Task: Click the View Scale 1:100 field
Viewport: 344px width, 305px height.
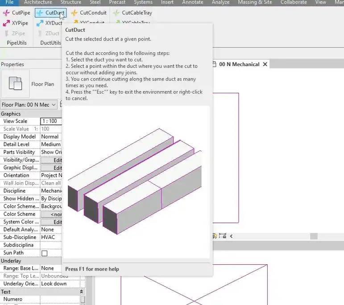Action: click(x=51, y=121)
